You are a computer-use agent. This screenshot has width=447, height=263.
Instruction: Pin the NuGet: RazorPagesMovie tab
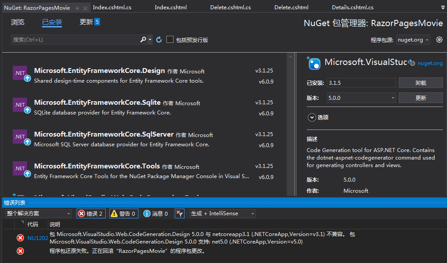77,8
